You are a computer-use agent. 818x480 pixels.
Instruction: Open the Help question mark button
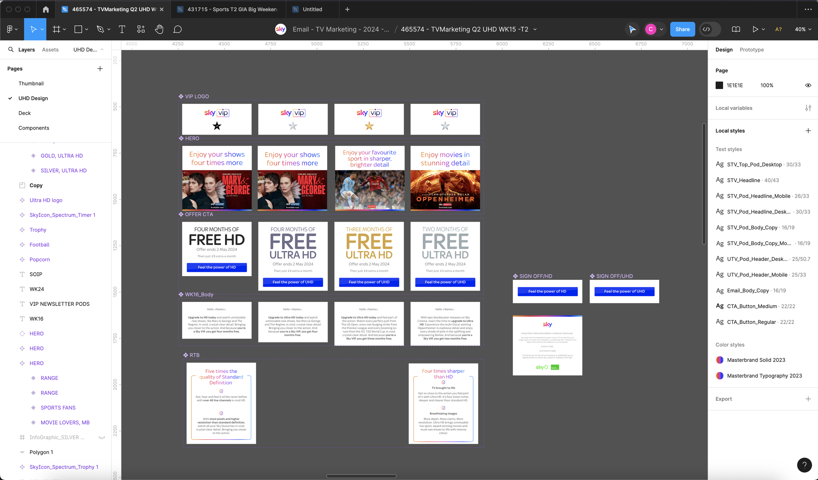click(x=804, y=465)
